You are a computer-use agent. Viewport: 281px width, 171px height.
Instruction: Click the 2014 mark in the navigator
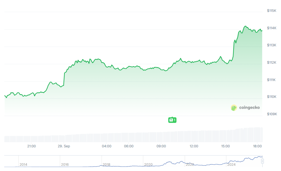coord(23,165)
